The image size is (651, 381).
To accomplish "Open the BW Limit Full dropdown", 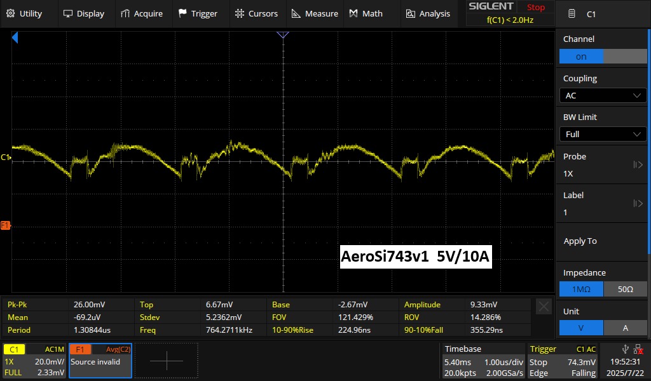I will click(x=603, y=134).
